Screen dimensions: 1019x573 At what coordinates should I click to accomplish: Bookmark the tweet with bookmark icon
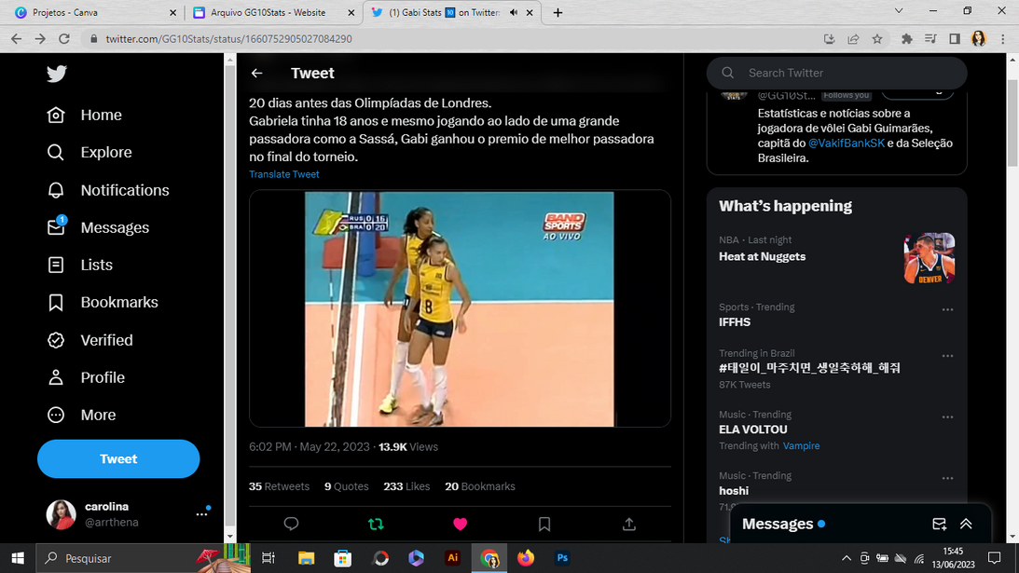click(544, 524)
